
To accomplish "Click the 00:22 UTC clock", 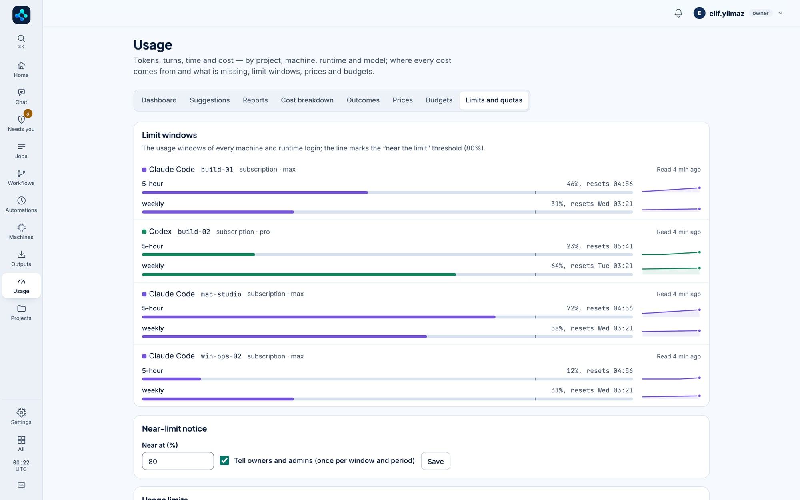I will (21, 466).
